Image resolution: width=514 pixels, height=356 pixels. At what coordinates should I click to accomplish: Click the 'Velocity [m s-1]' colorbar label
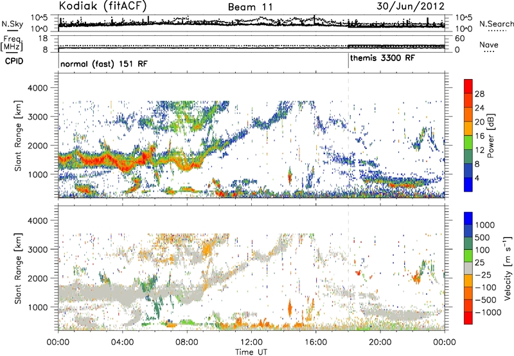(508, 268)
